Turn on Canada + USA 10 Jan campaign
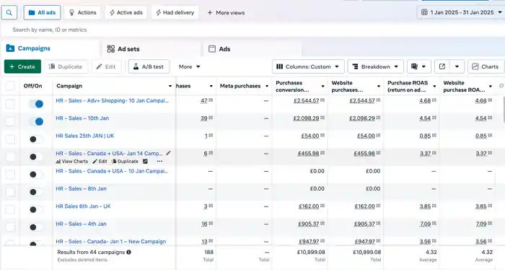The height and width of the screenshot is (270, 505). (x=36, y=174)
